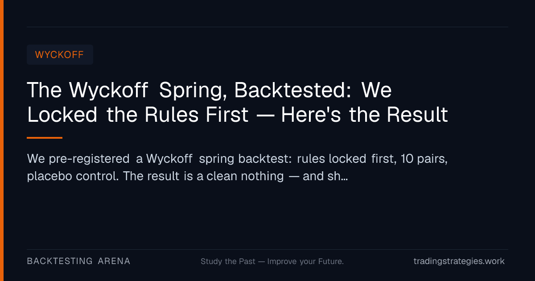Click the divider line above the footer

[x=267, y=249]
